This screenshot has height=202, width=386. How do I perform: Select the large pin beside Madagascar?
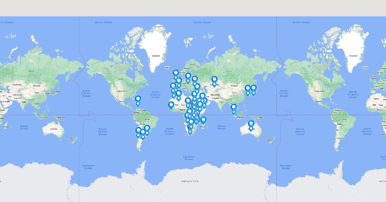(203, 121)
